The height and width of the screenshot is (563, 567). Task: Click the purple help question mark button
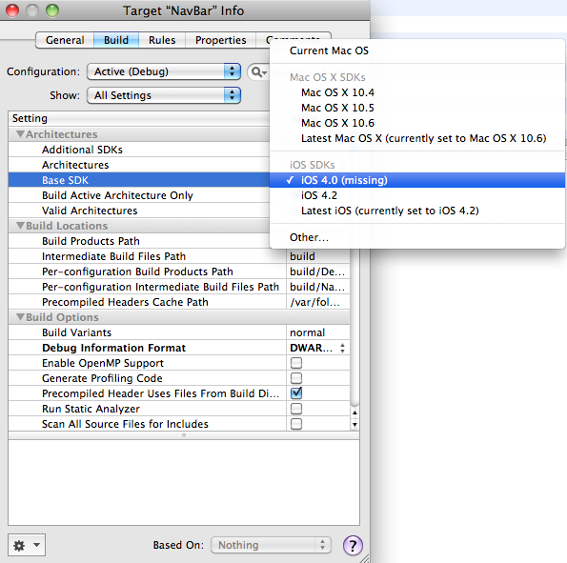tap(353, 545)
